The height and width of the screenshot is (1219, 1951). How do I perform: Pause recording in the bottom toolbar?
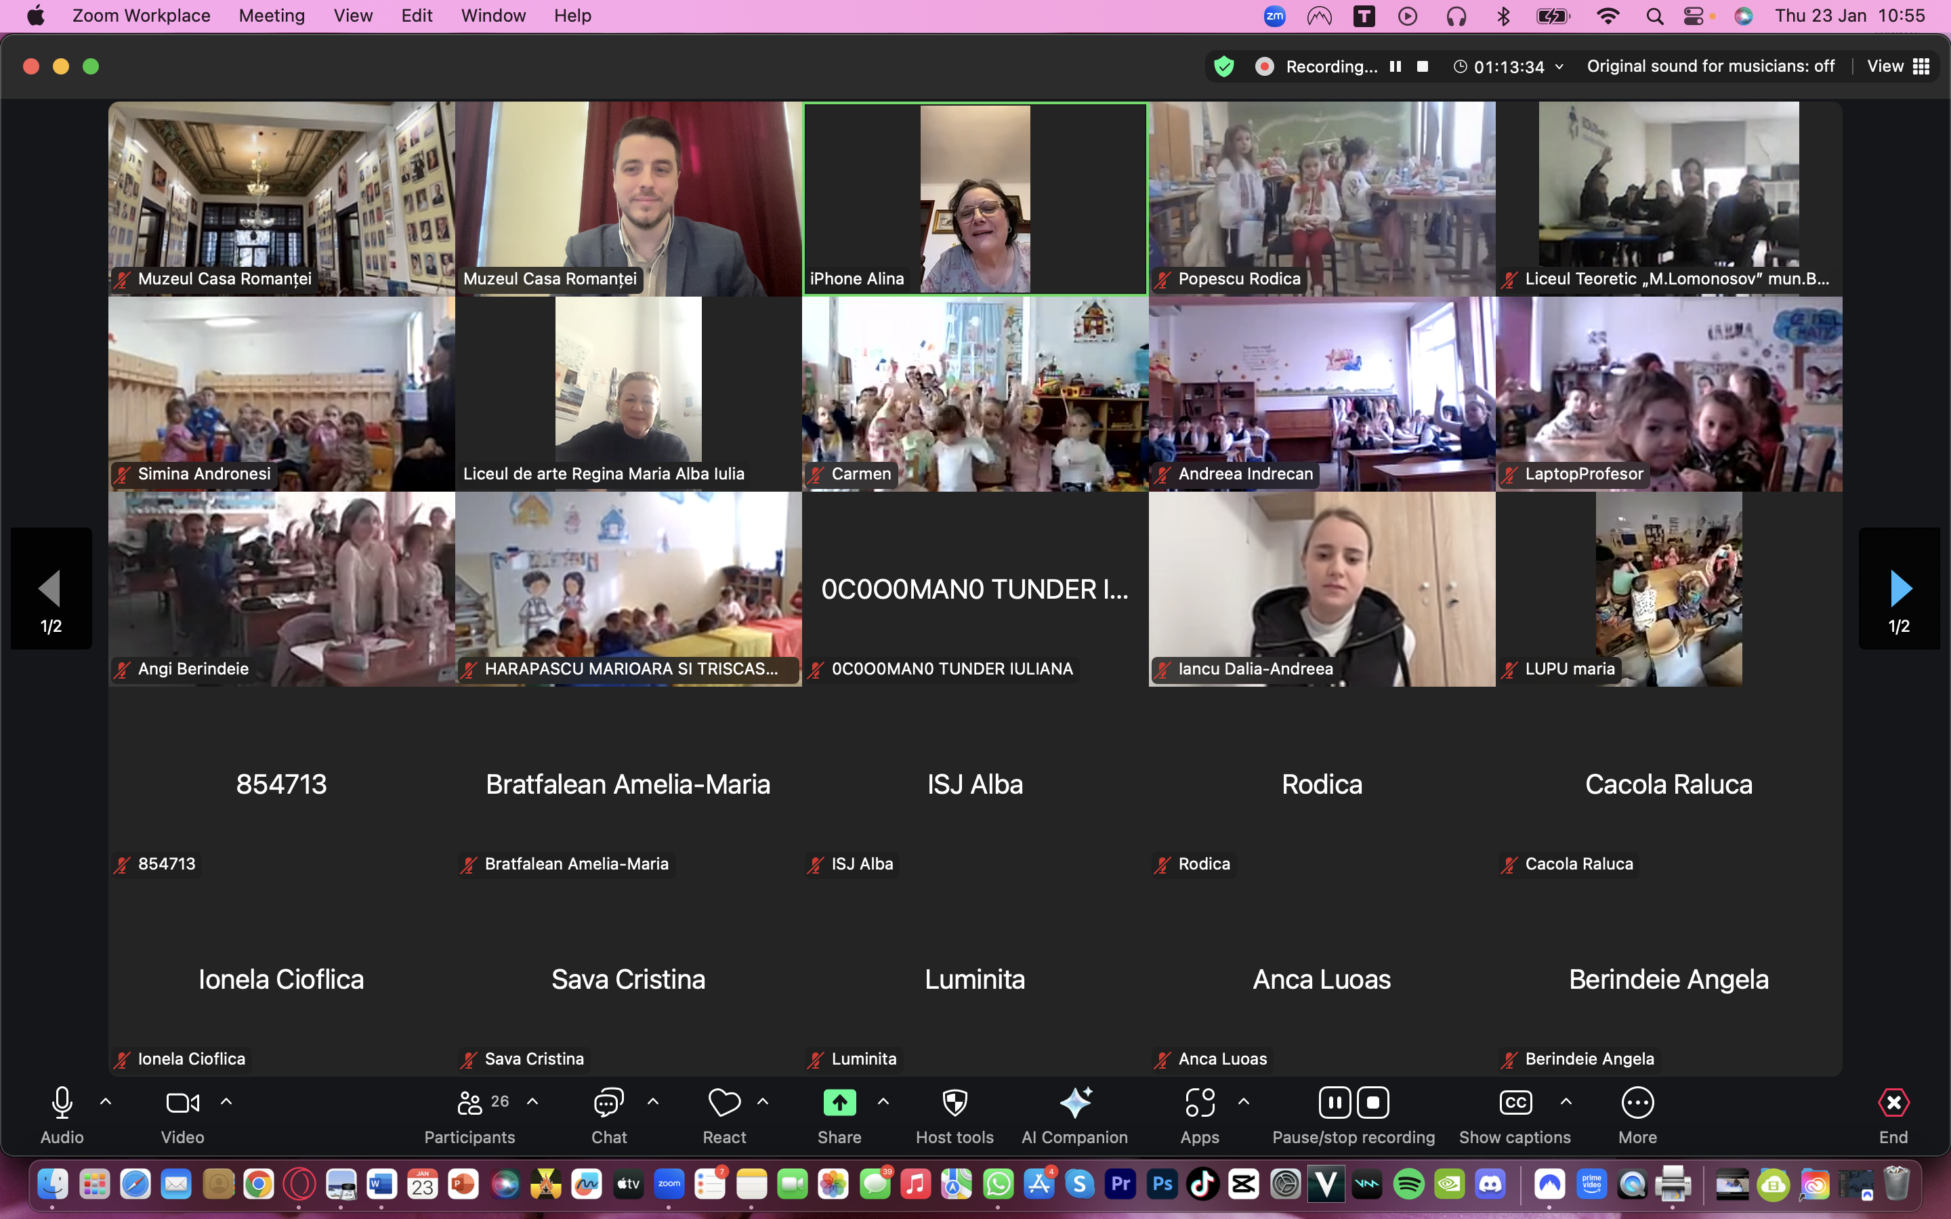1335,1103
